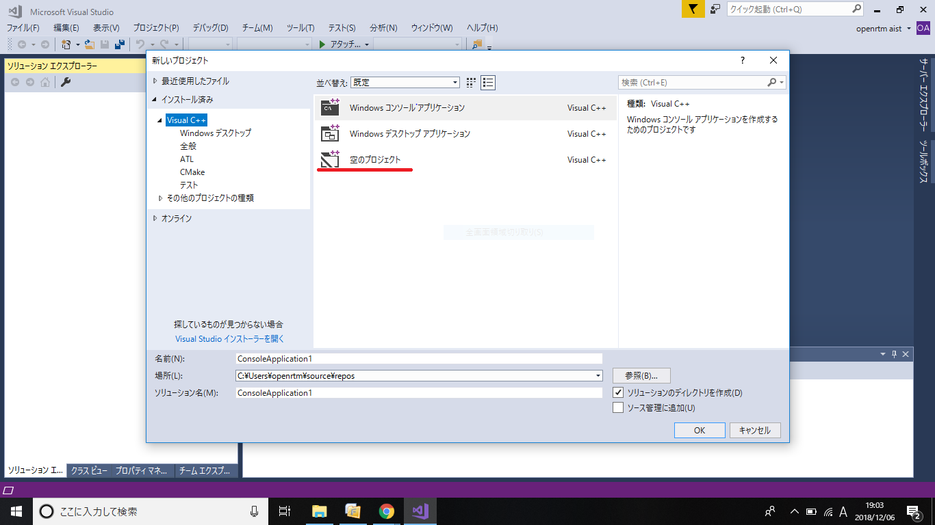This screenshot has height=525, width=935.
Task: Click the dialog's help question mark
Action: click(743, 60)
